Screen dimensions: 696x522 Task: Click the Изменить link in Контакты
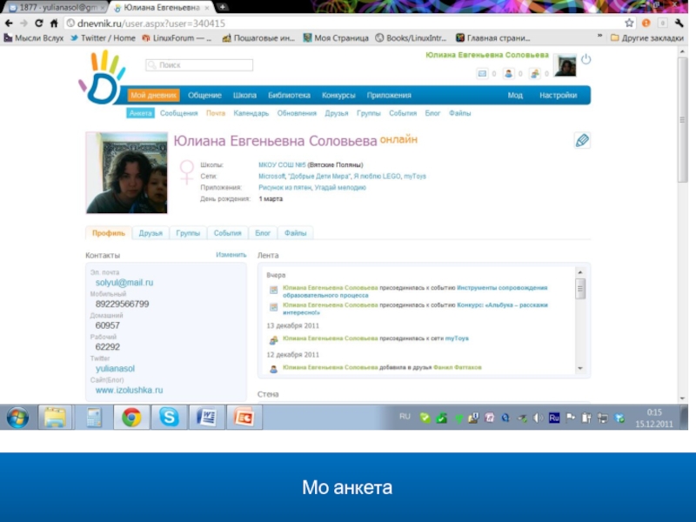tap(231, 255)
